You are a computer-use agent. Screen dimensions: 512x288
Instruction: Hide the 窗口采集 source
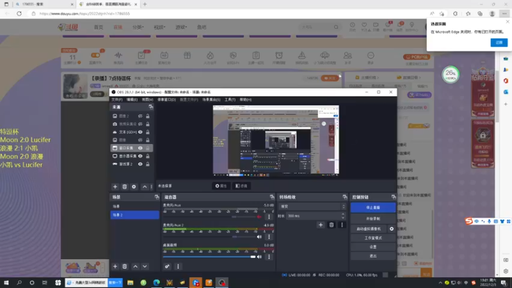(x=140, y=148)
